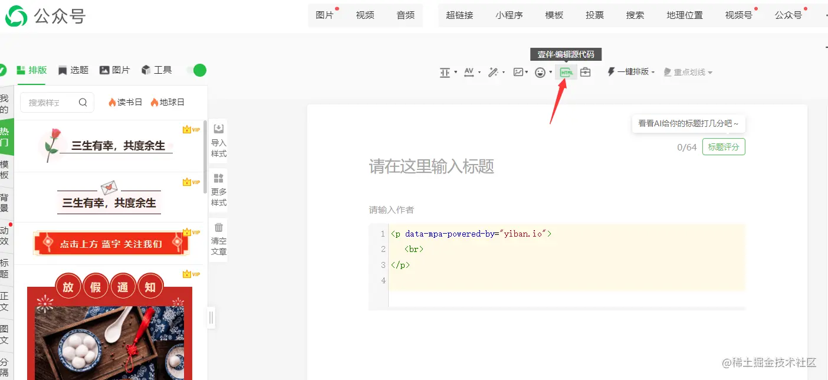Click the AV letter spacing icon
This screenshot has height=380, width=828.
coord(469,72)
